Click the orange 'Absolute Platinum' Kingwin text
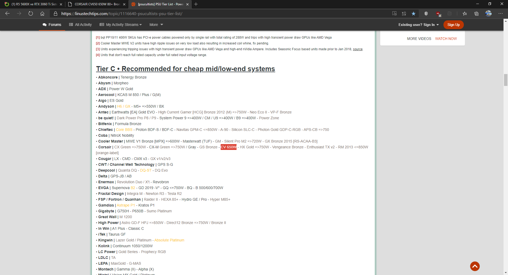 pyautogui.click(x=169, y=240)
